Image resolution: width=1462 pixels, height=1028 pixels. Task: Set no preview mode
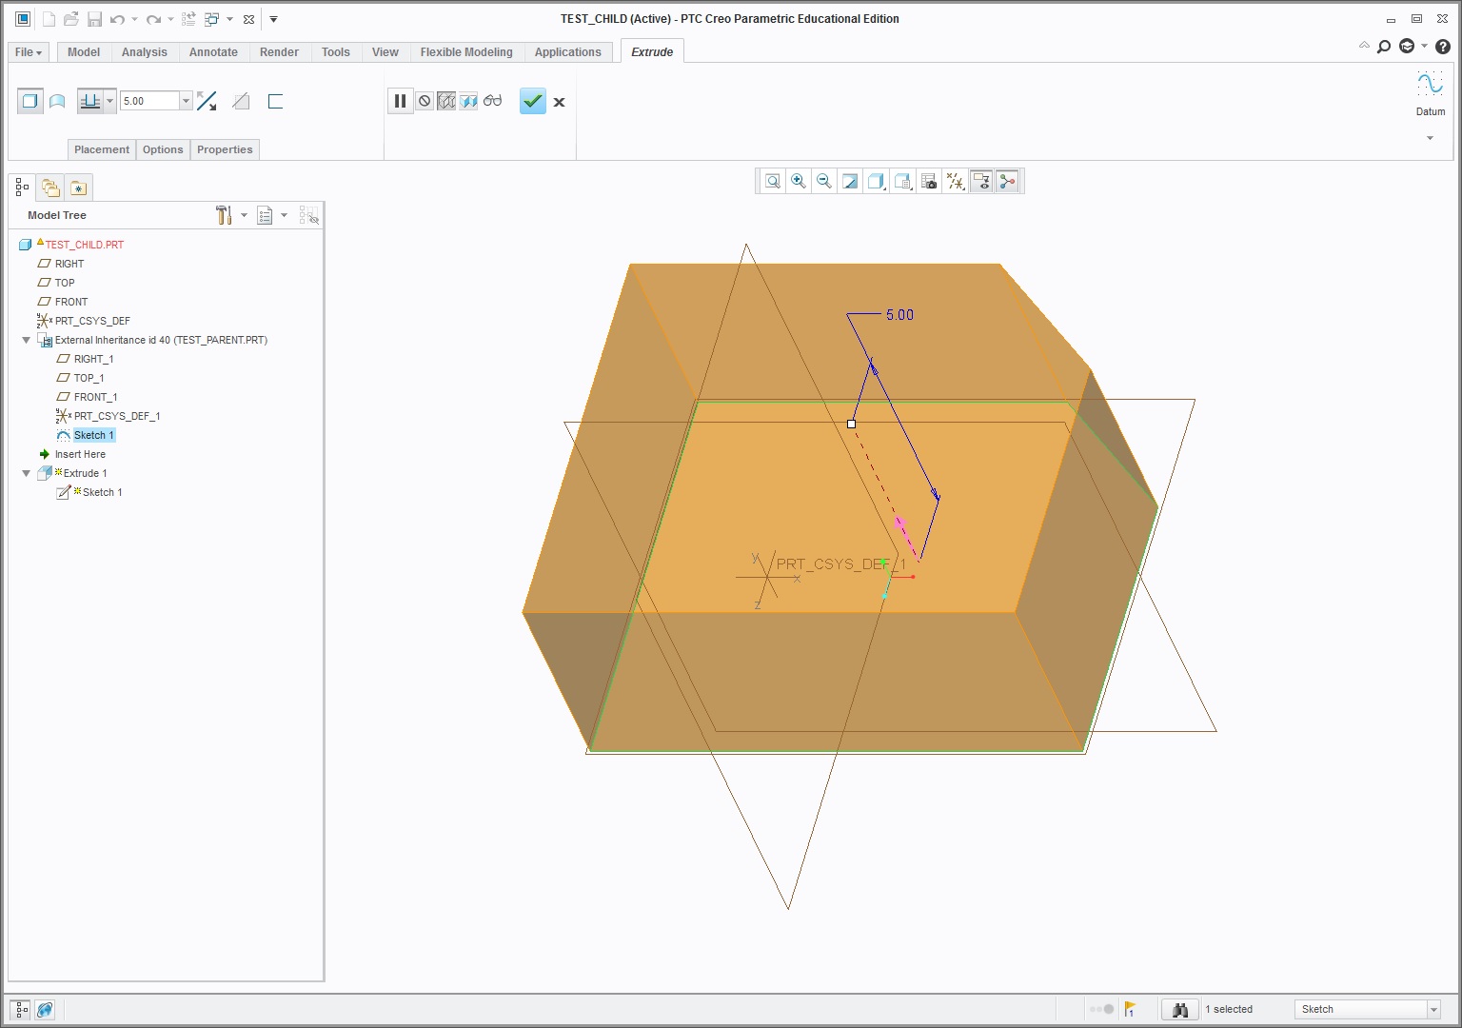[x=425, y=101]
